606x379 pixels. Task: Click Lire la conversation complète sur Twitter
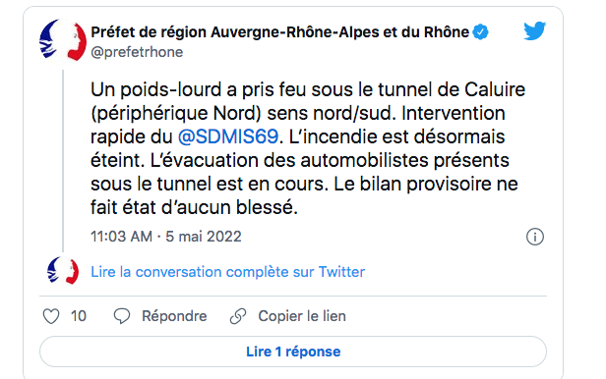227,272
